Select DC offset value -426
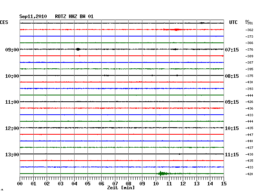This screenshot has height=194, width=255. 249,102
